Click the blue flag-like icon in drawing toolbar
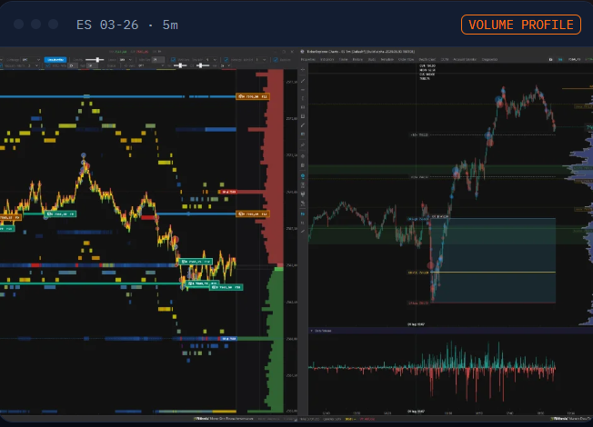Screen dimensions: 593x427 pos(303,213)
